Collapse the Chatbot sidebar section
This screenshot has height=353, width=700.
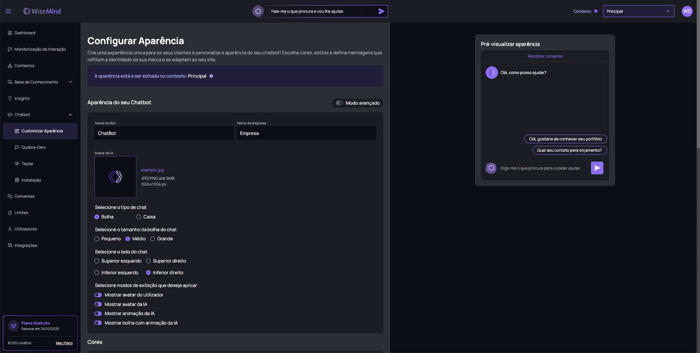pyautogui.click(x=70, y=115)
